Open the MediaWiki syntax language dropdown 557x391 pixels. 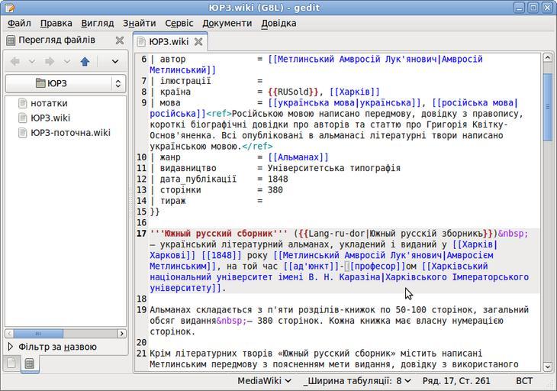coord(265,380)
